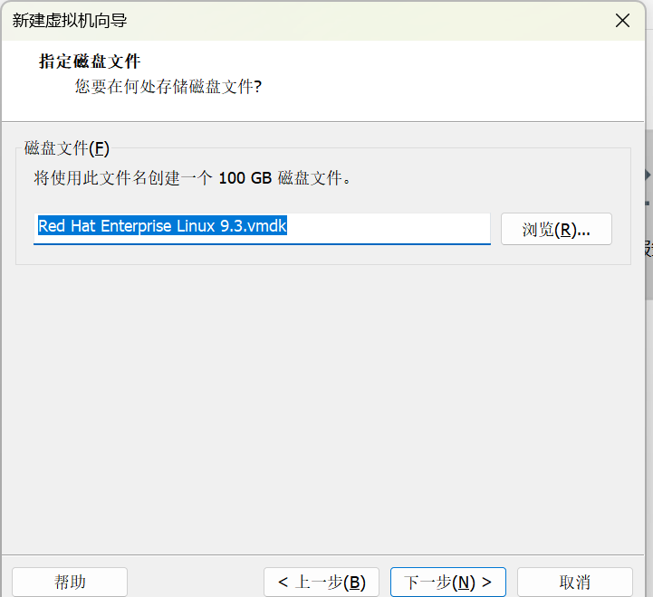Click the 指定磁盘文件 heading
The height and width of the screenshot is (597, 653).
90,62
